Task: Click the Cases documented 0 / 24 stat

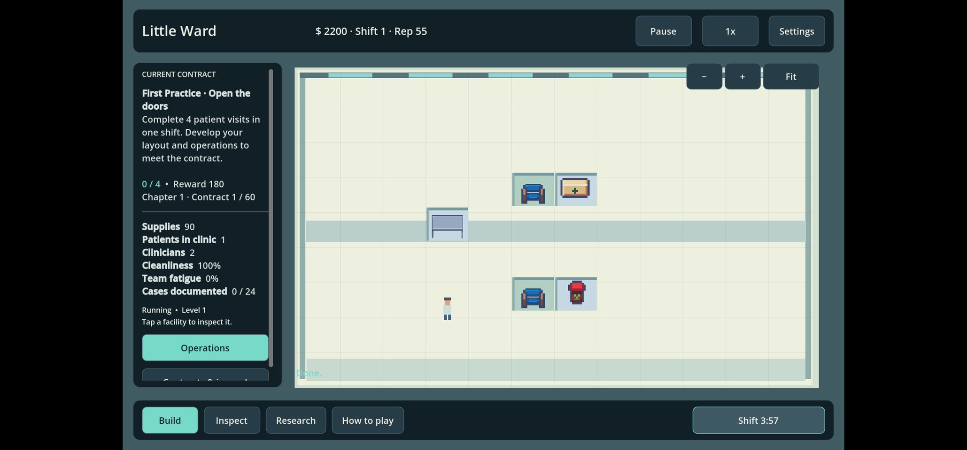Action: 199,292
